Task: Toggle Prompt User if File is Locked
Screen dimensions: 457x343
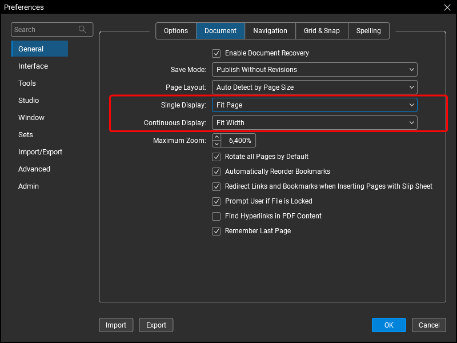Action: (217, 202)
